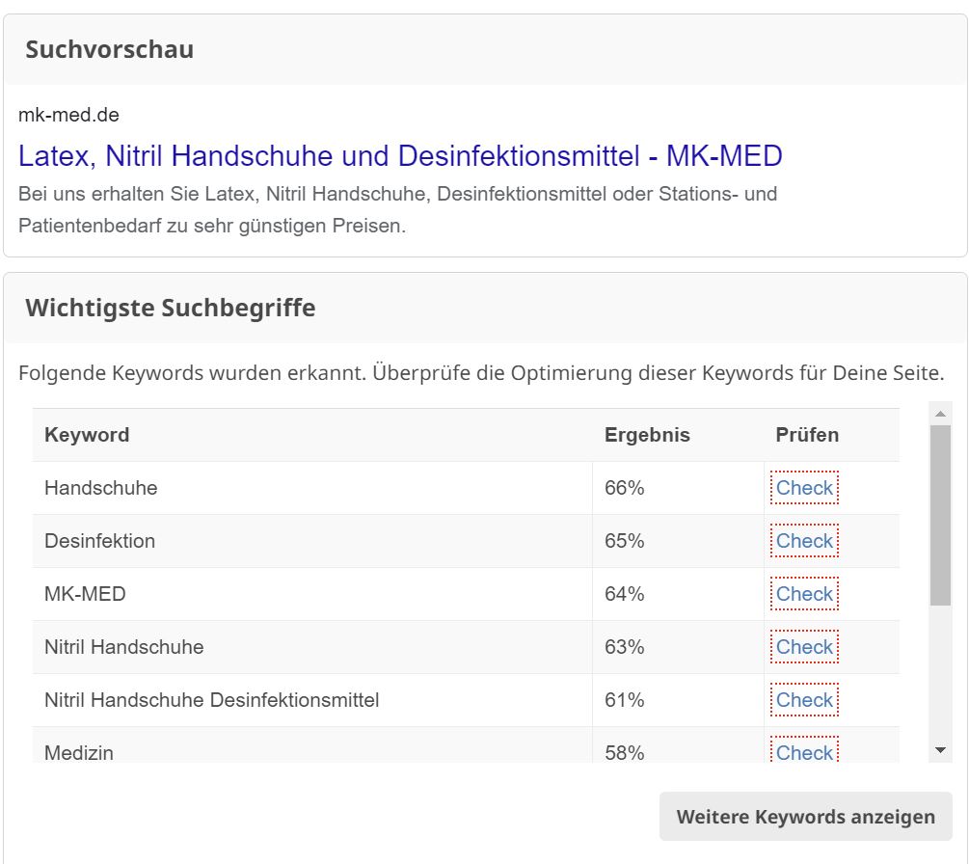Click the scroll down arrow of keyword list
This screenshot has width=969, height=864.
[941, 750]
